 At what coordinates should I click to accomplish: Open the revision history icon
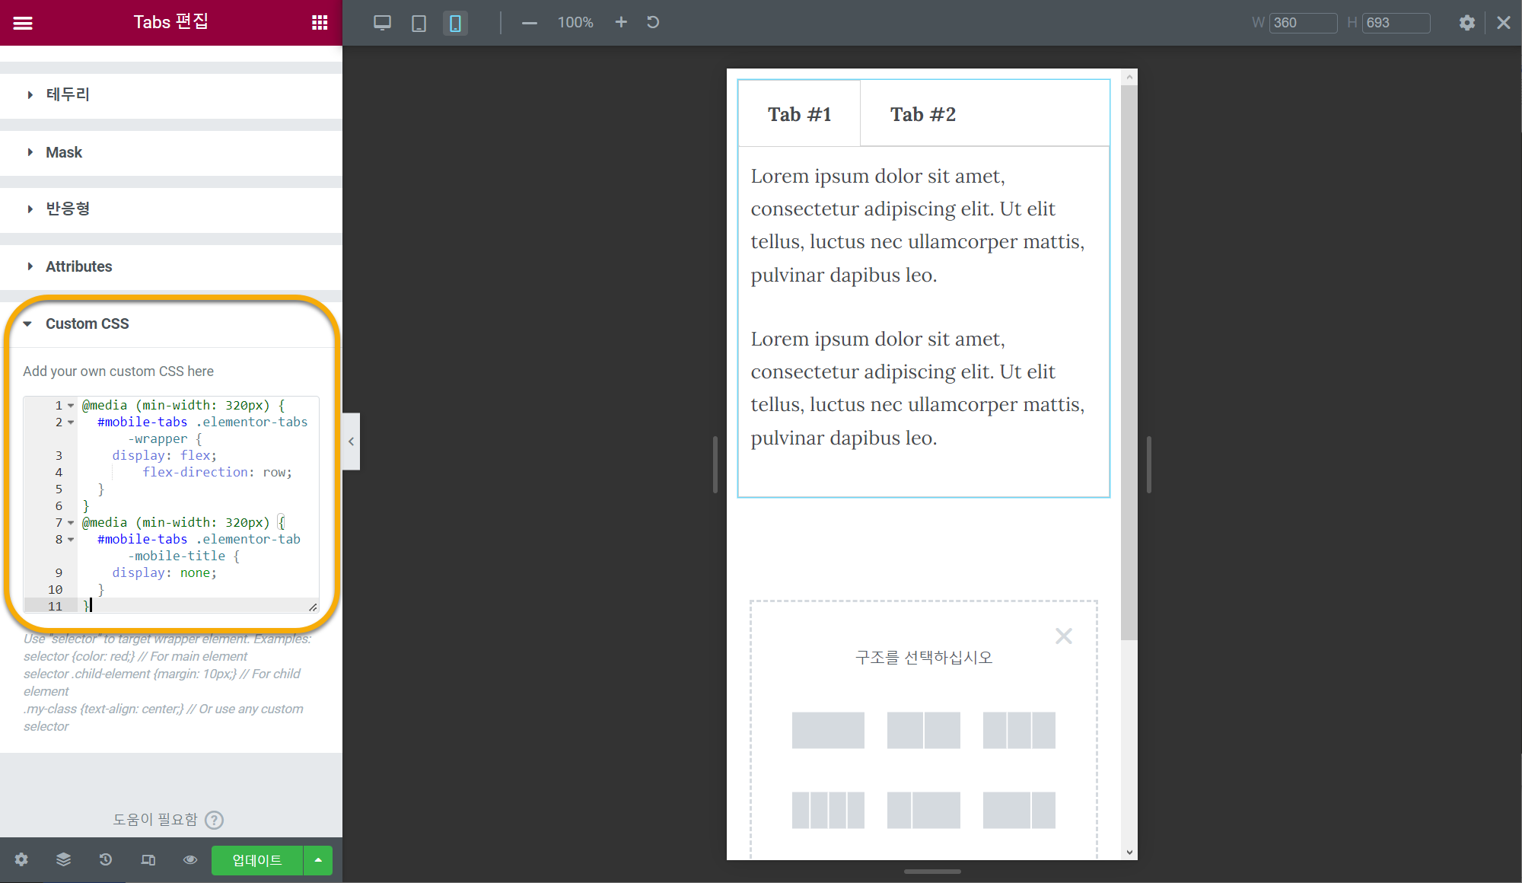point(106,859)
